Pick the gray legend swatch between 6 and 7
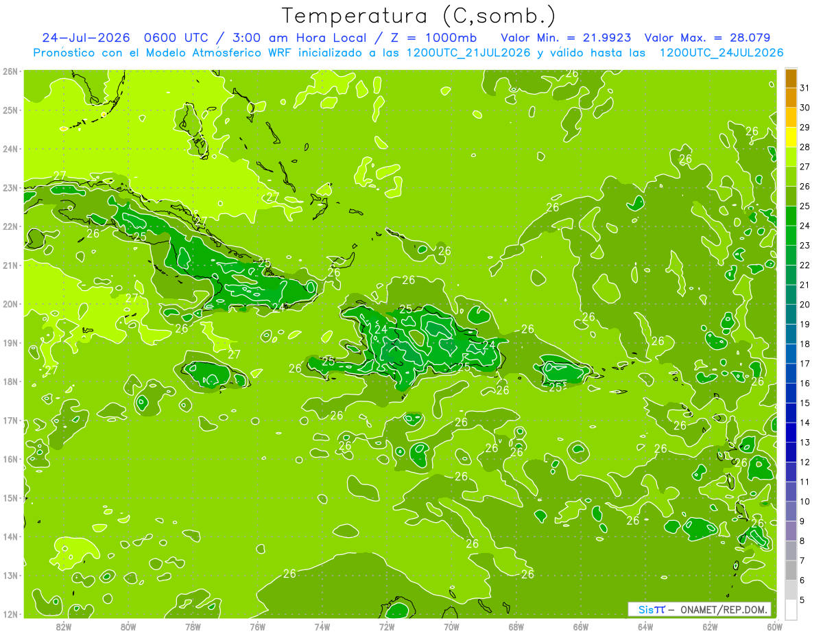823x636 pixels. tap(791, 569)
